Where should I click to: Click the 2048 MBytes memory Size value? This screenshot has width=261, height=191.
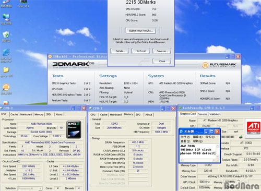pos(114,128)
